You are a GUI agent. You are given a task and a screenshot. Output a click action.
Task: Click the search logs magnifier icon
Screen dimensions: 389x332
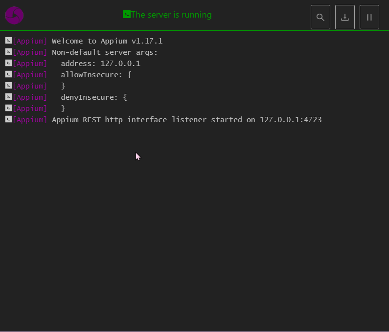(320, 17)
